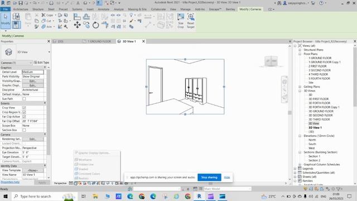
Task: Open the Visual Style icon on view control bar
Action: coord(76,183)
